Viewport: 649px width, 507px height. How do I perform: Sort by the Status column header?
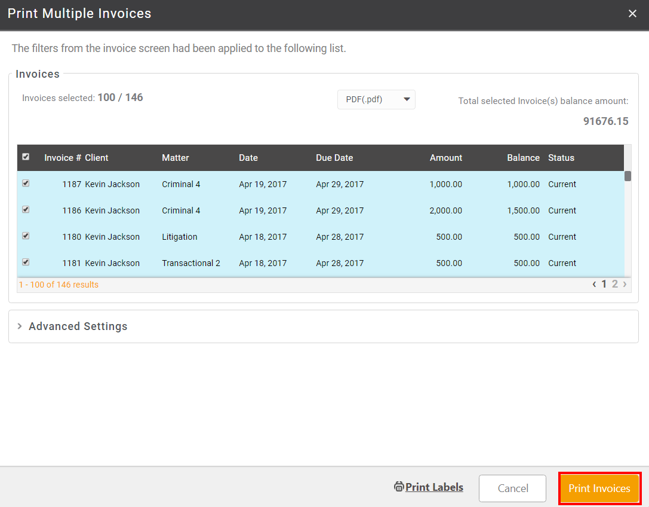pyautogui.click(x=561, y=157)
